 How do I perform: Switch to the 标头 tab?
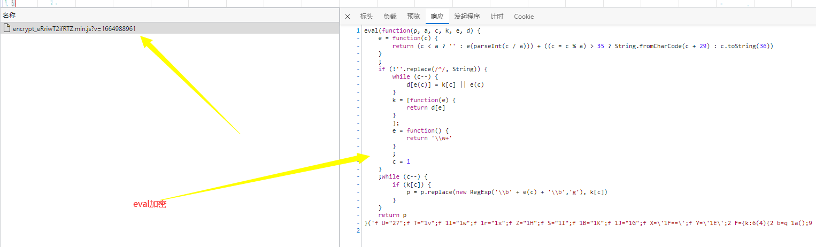click(366, 17)
